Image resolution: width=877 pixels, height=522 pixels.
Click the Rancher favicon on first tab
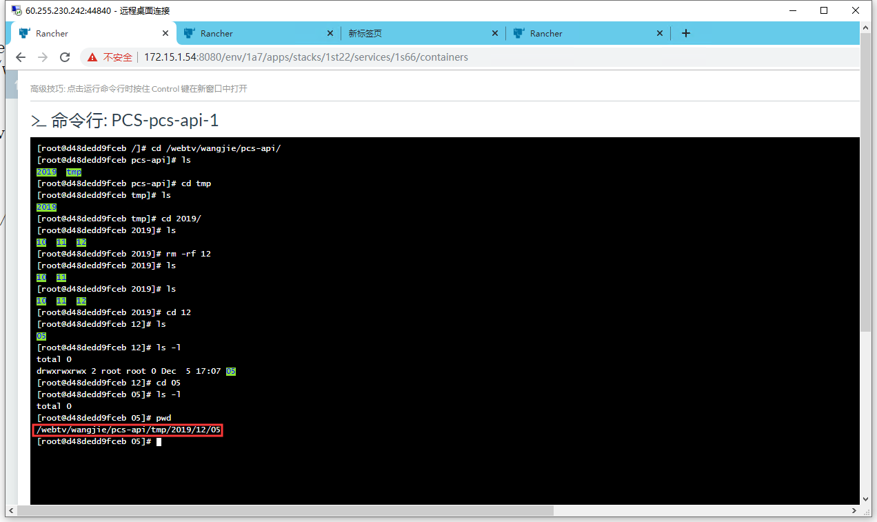tap(25, 33)
